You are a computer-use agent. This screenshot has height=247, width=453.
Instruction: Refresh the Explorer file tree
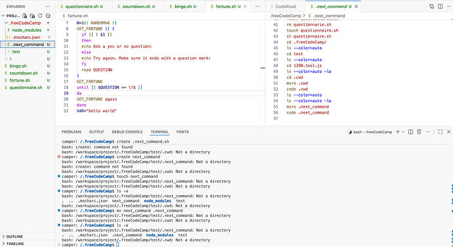(40, 16)
